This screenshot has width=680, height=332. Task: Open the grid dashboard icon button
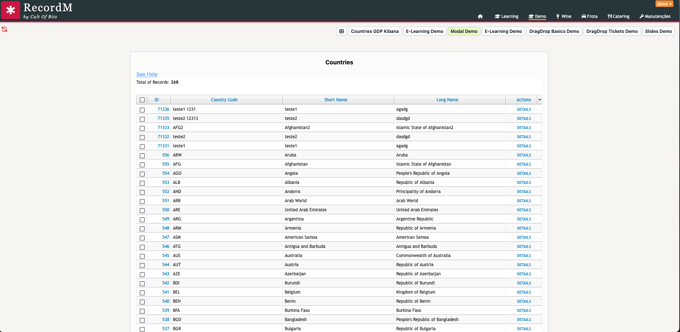[341, 31]
